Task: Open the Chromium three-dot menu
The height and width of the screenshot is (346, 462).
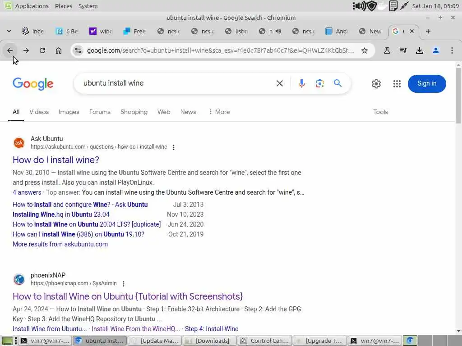Action: click(452, 50)
